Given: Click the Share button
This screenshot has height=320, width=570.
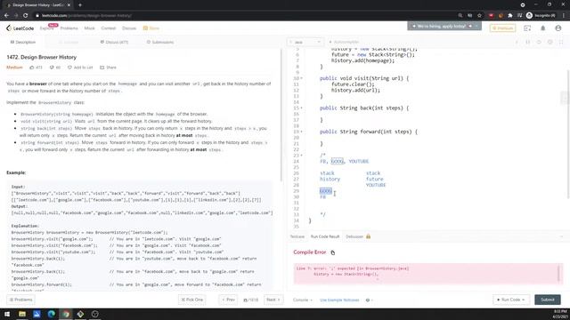Looking at the screenshot, I should click(108, 68).
